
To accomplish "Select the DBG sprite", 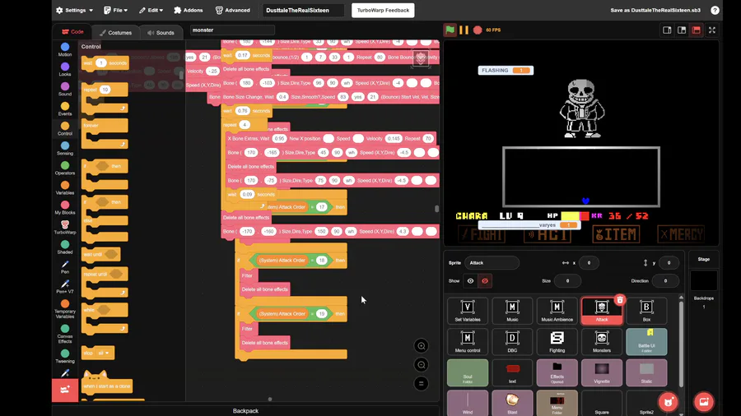I will click(512, 341).
